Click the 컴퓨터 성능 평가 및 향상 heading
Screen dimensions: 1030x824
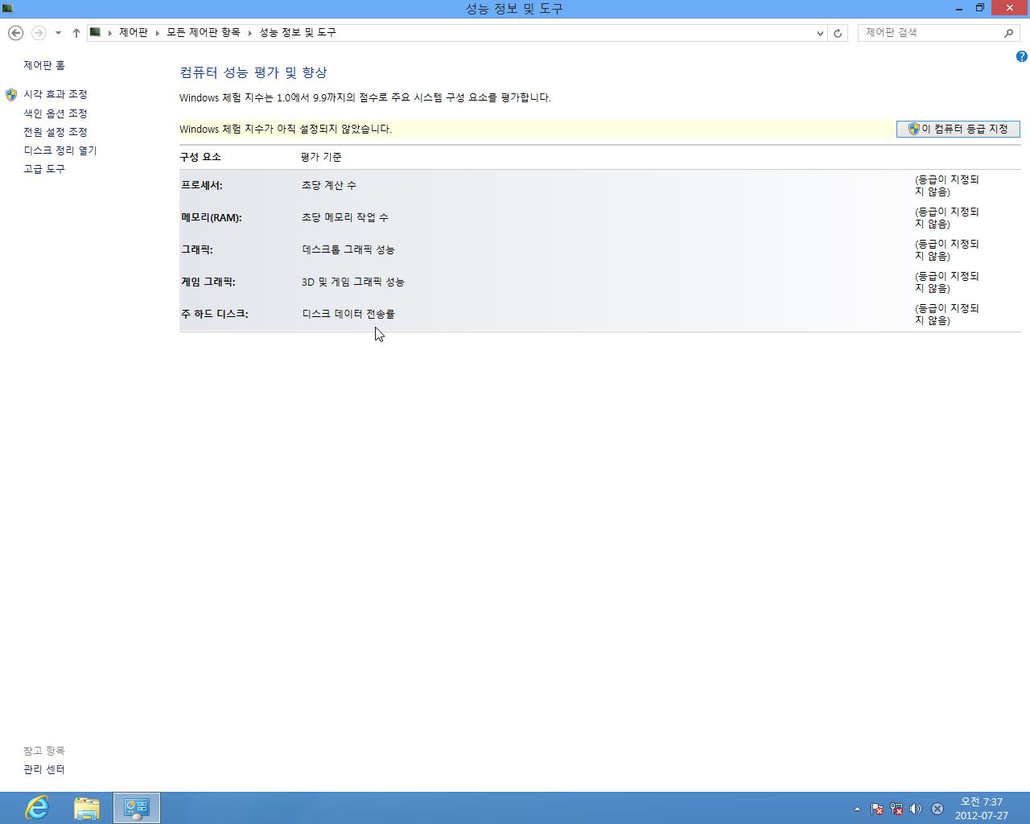pyautogui.click(x=253, y=72)
